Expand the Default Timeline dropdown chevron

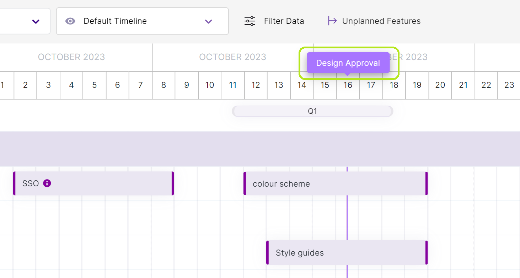pos(208,21)
